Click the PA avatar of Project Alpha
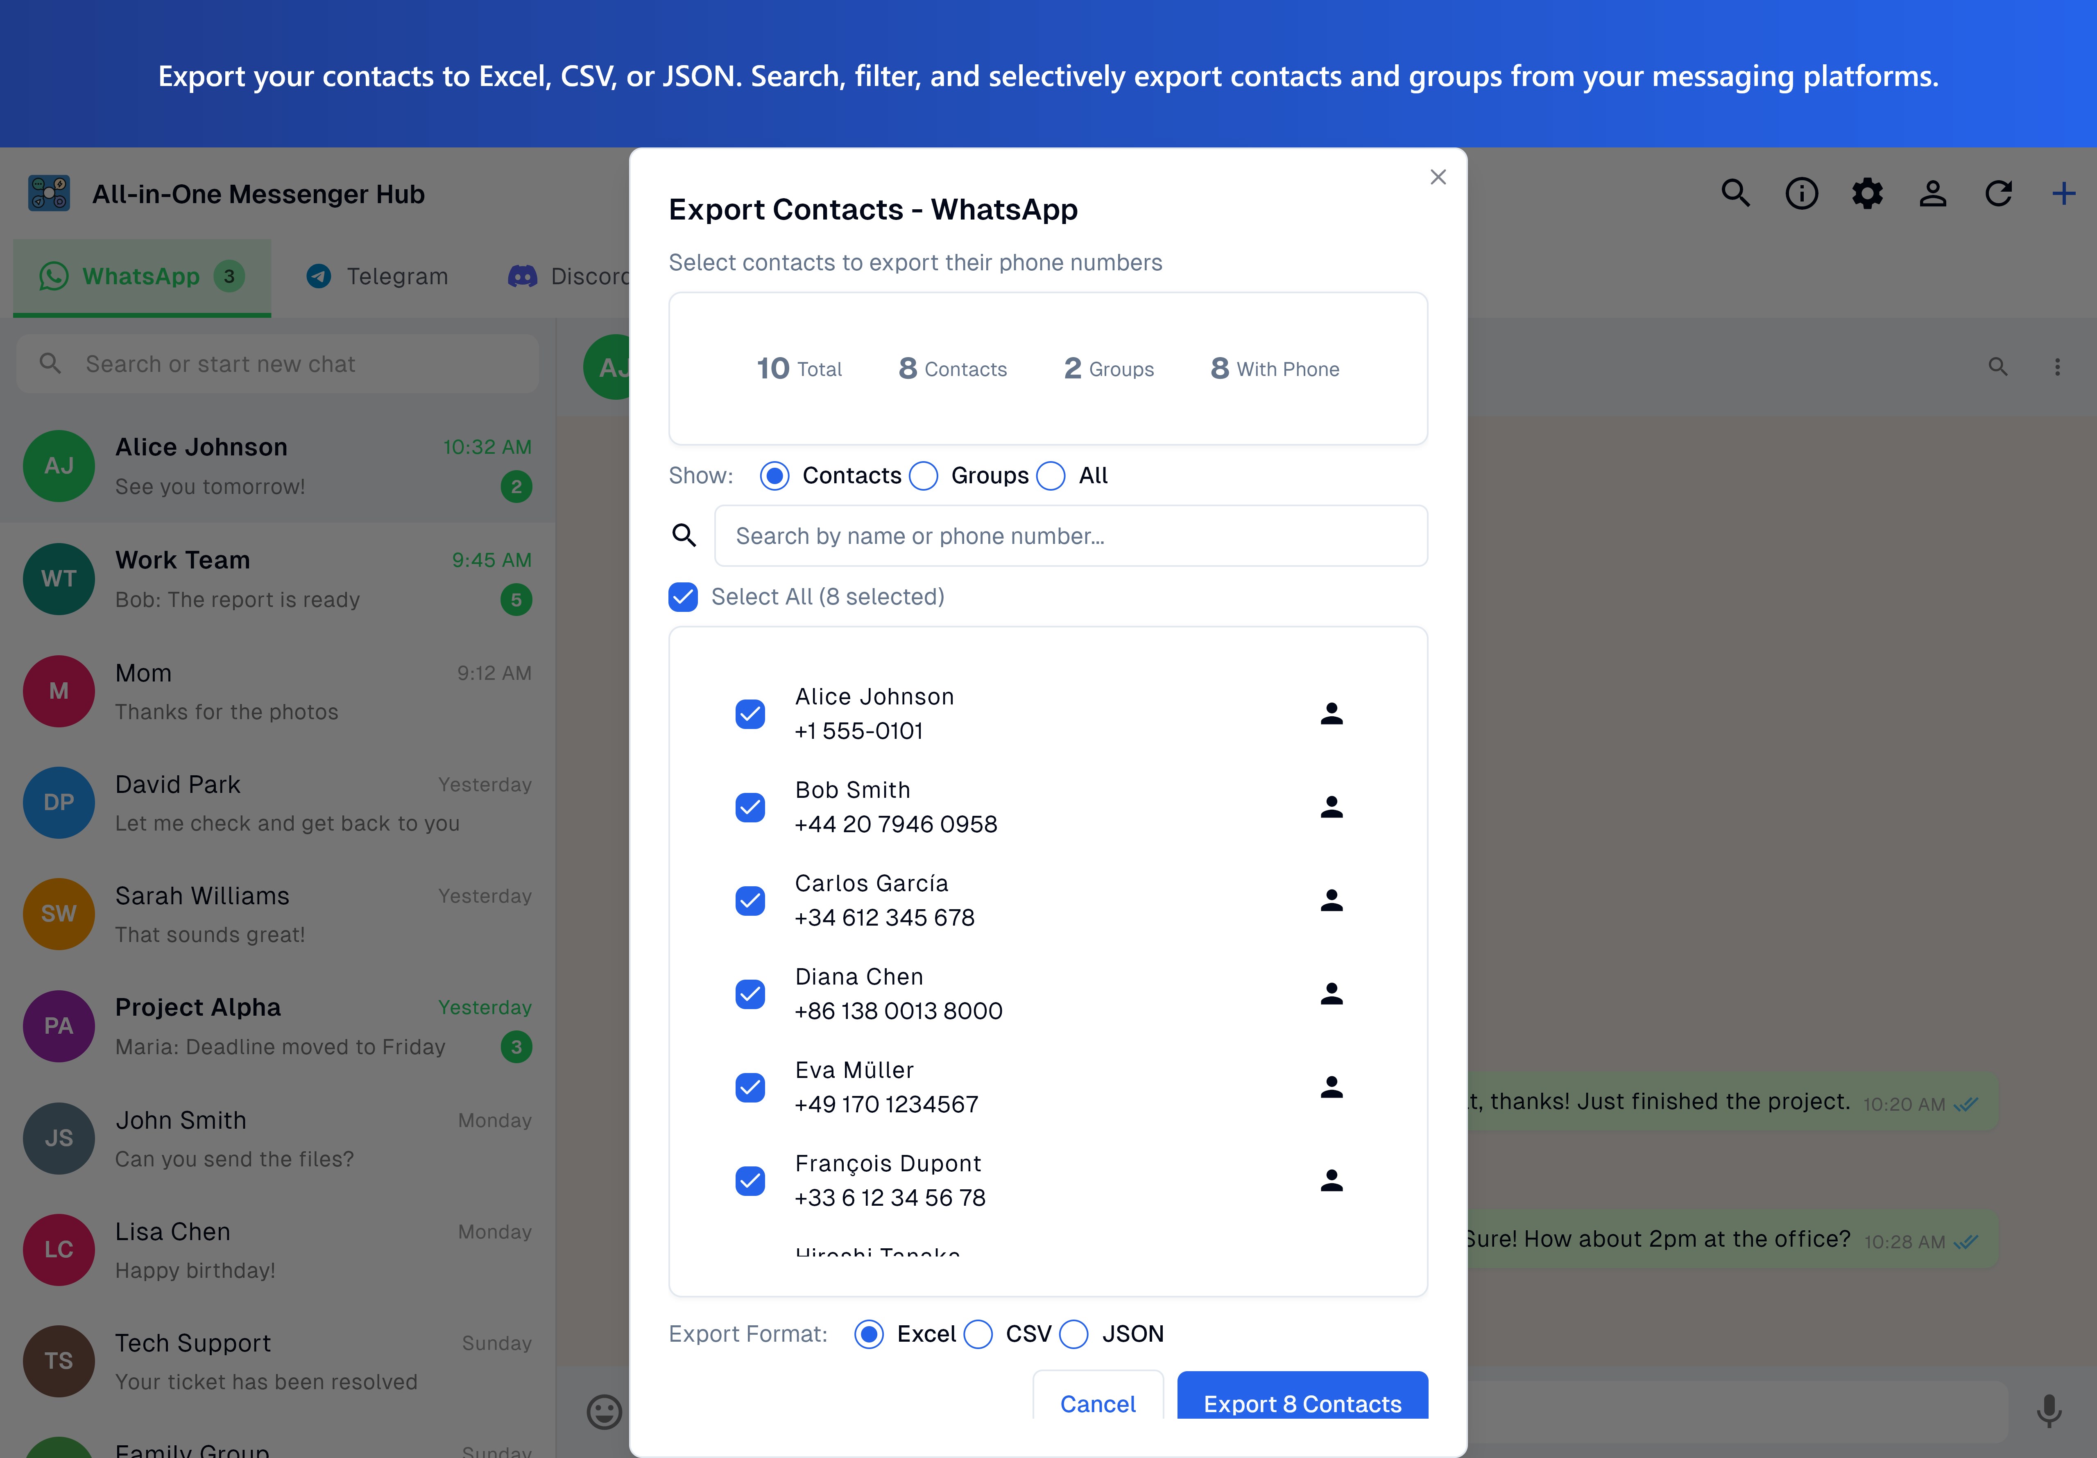2097x1458 pixels. click(59, 1026)
